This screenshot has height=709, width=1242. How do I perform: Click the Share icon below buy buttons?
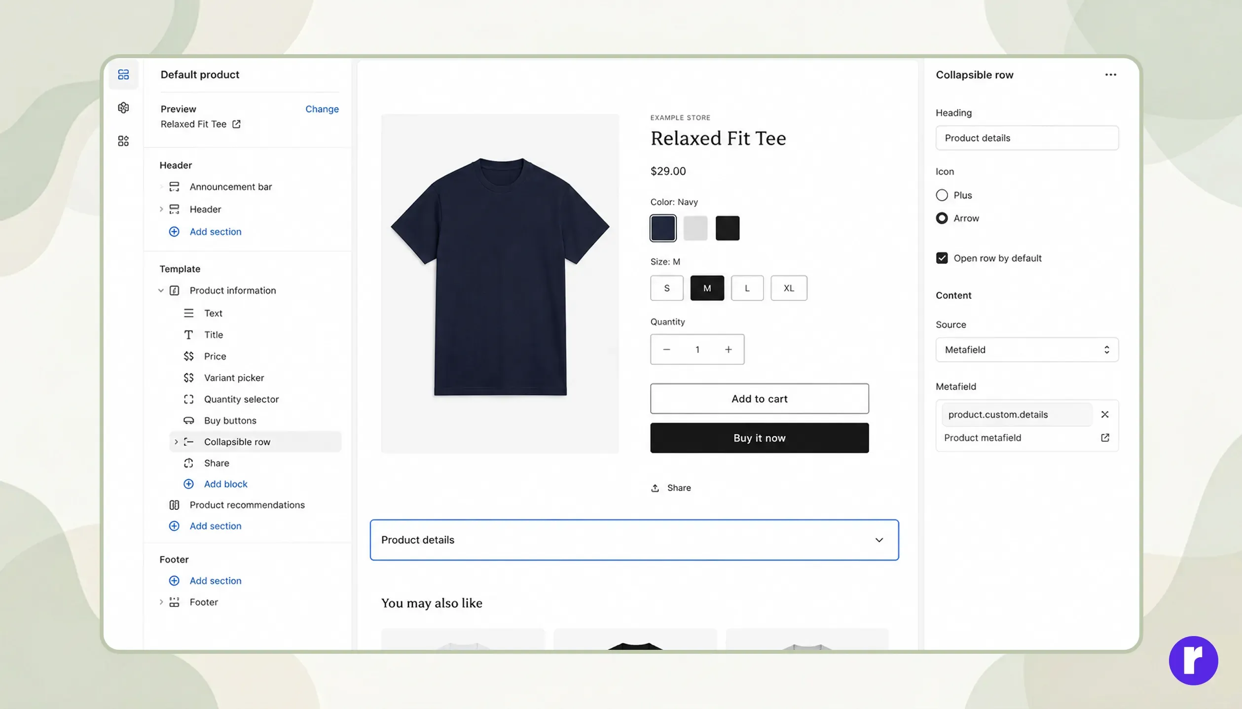click(x=655, y=488)
